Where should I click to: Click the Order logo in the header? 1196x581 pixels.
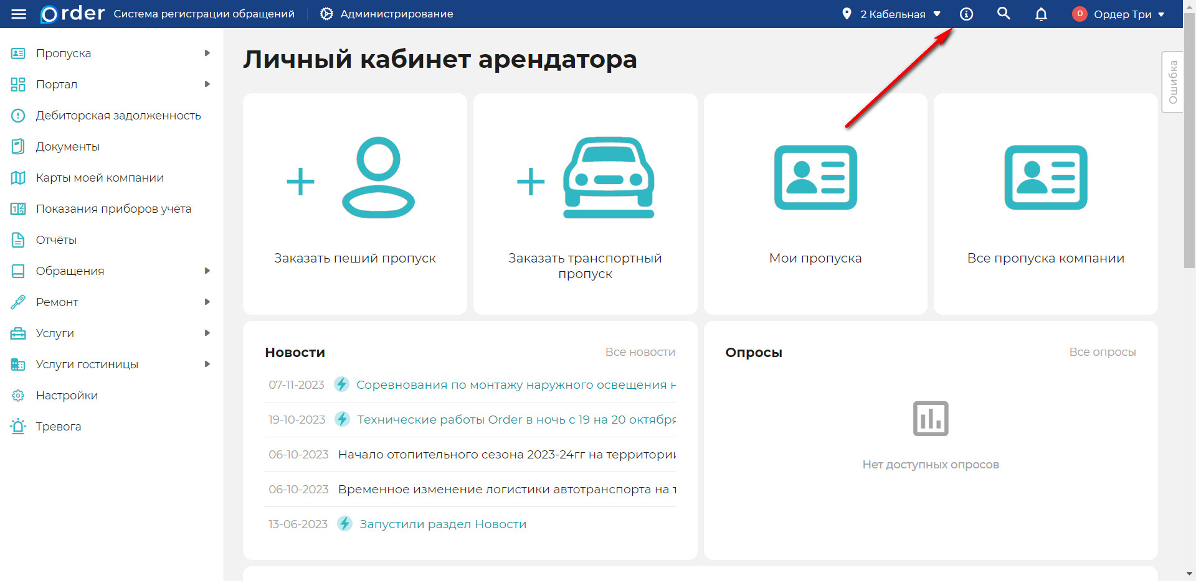pyautogui.click(x=71, y=14)
